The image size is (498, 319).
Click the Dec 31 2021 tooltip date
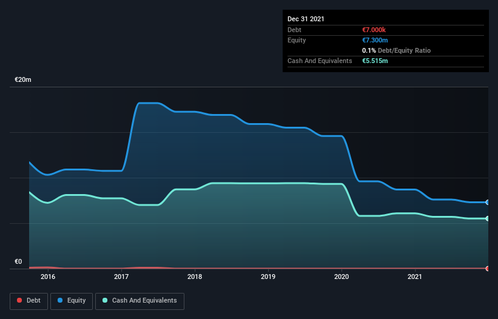(306, 19)
